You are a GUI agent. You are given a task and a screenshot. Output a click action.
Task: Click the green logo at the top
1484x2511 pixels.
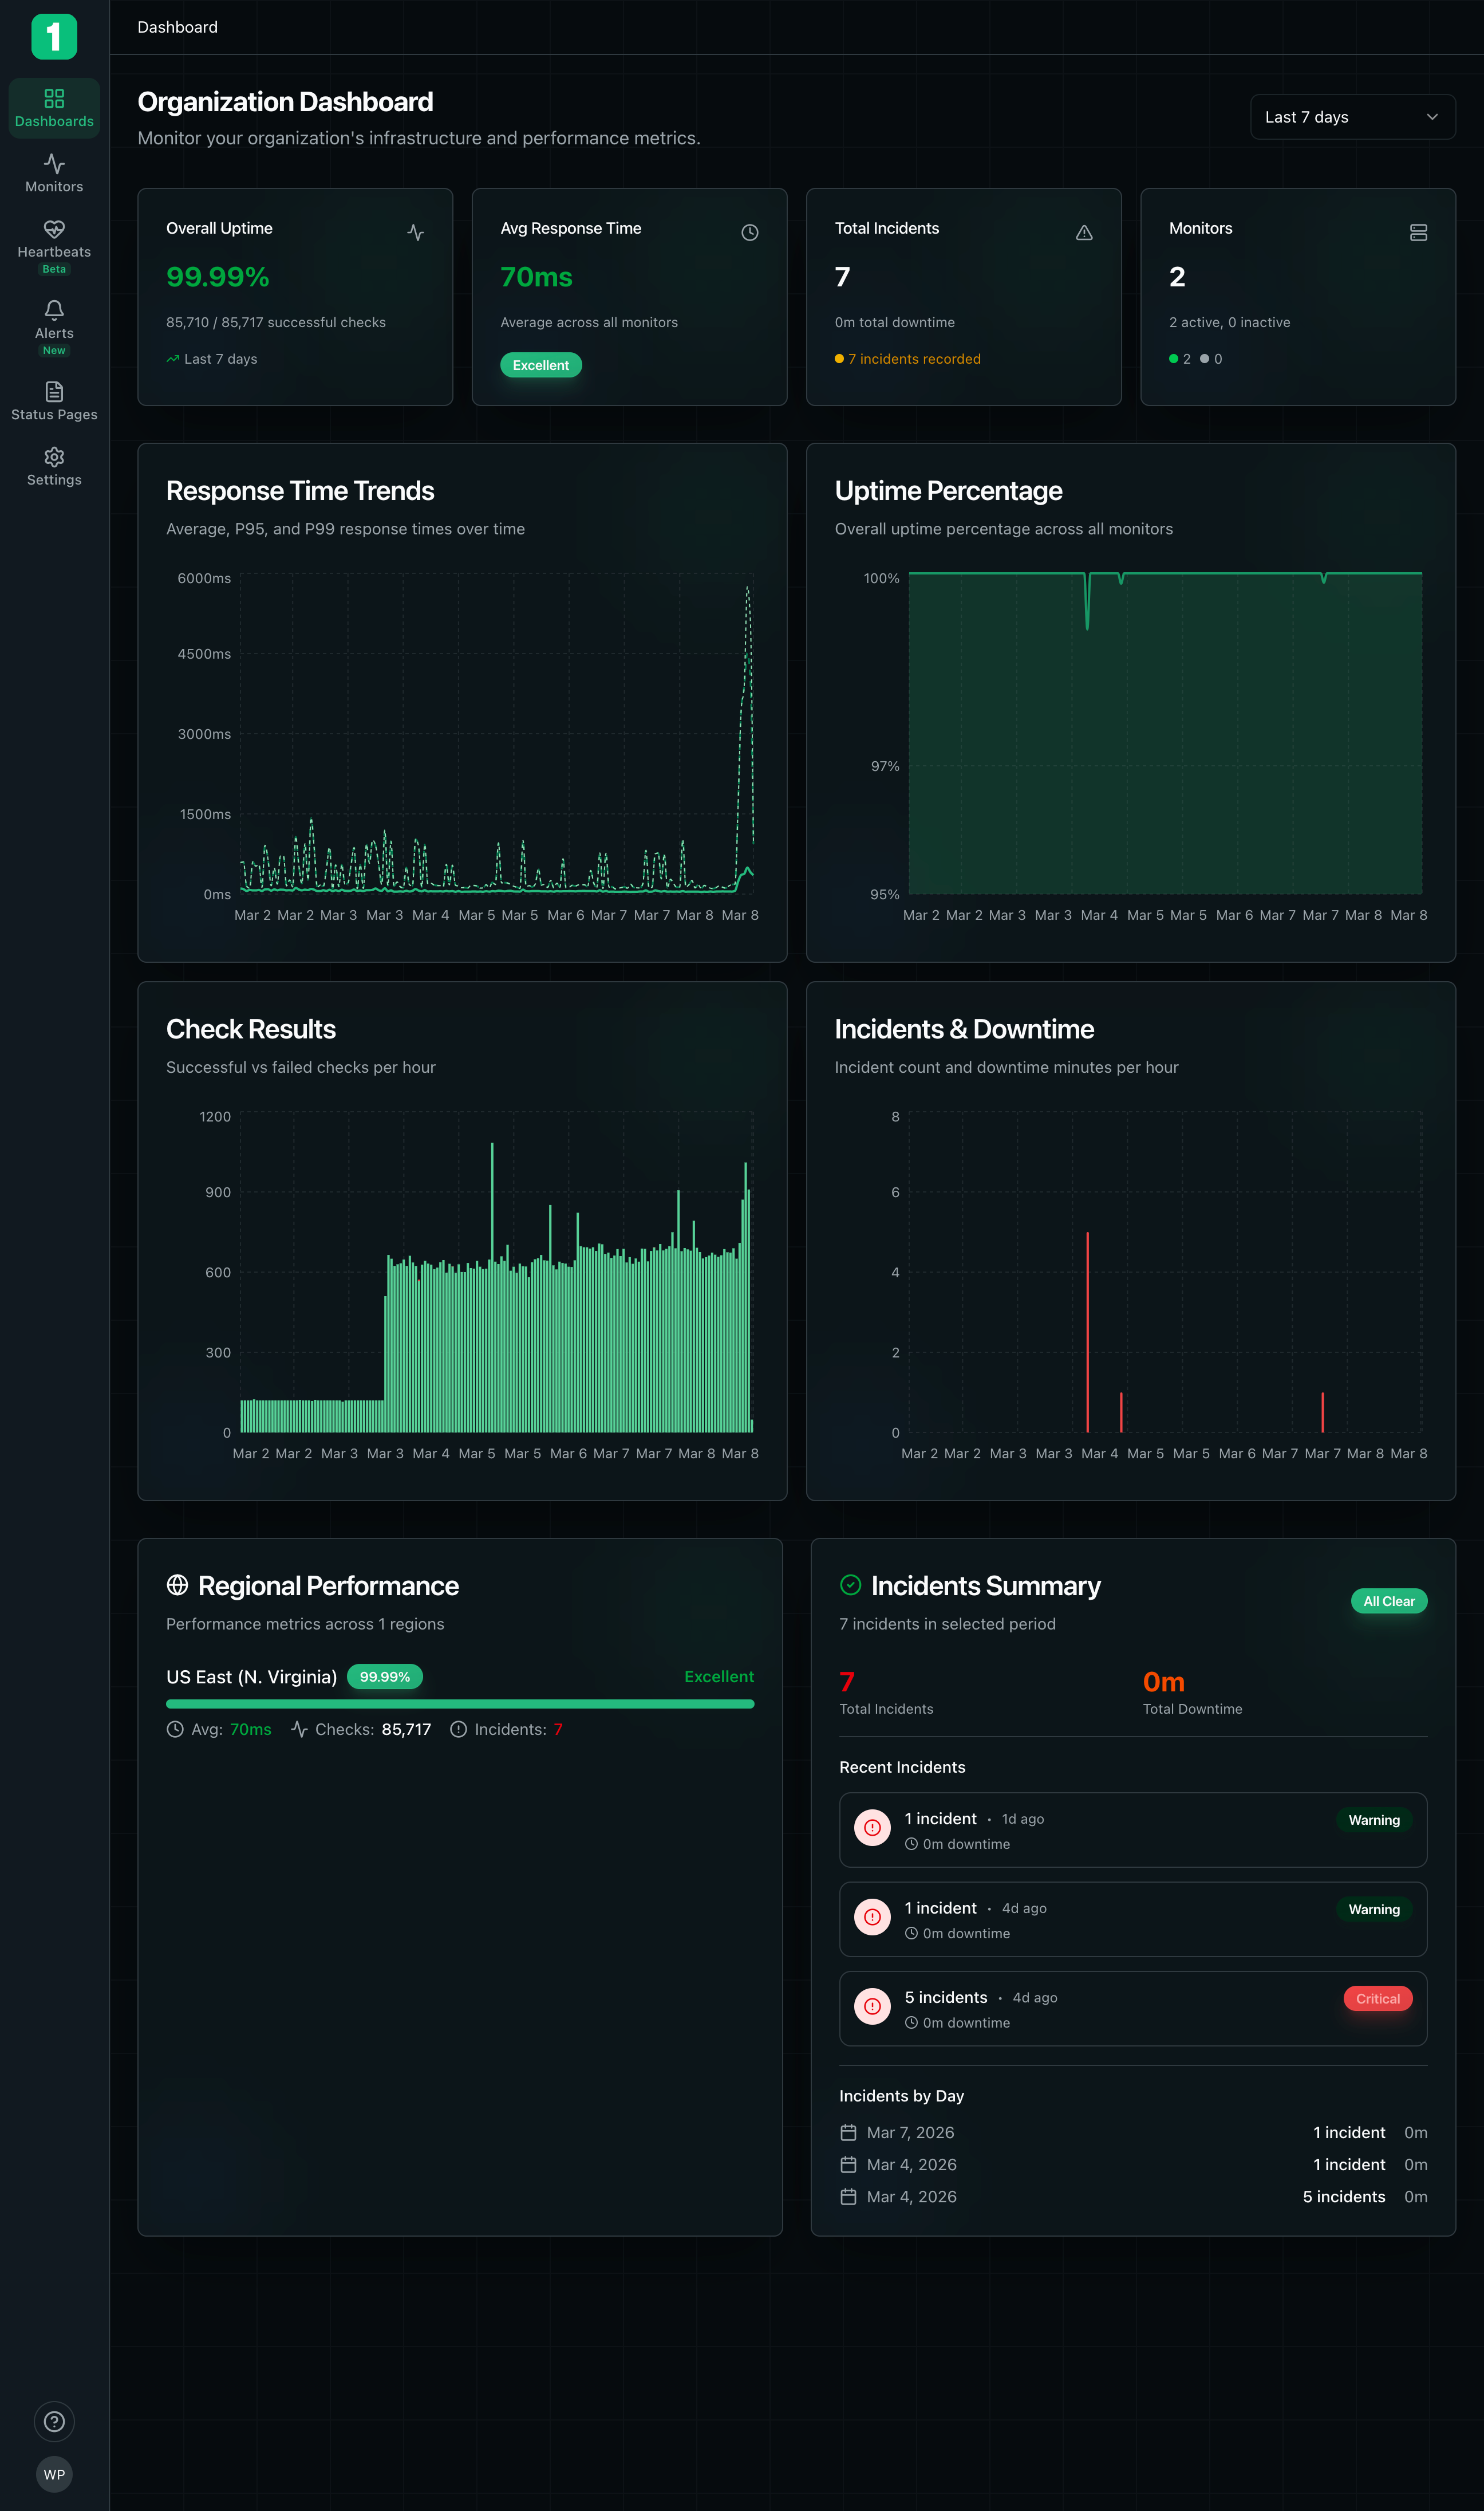54,37
